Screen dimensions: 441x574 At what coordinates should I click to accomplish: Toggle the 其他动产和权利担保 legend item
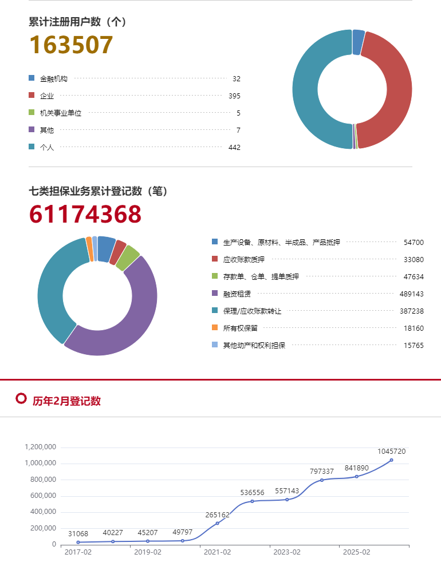[254, 346]
